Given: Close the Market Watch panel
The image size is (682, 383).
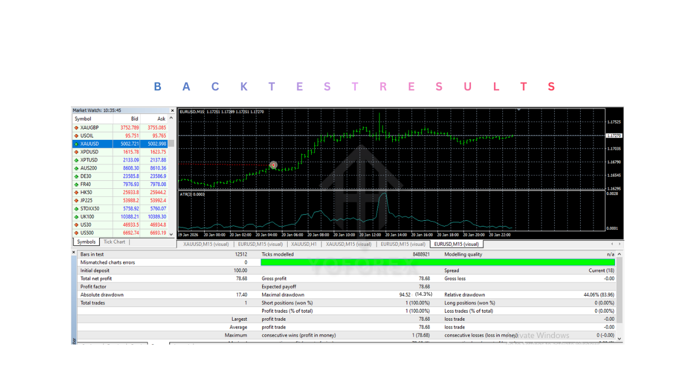Looking at the screenshot, I should pyautogui.click(x=172, y=111).
